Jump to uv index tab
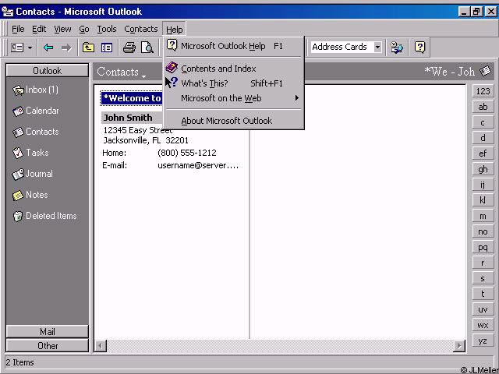499x374 pixels. (x=483, y=309)
